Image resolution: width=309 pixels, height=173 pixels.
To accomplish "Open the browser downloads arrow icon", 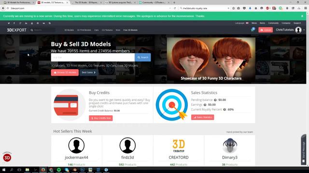I will pos(250,8).
